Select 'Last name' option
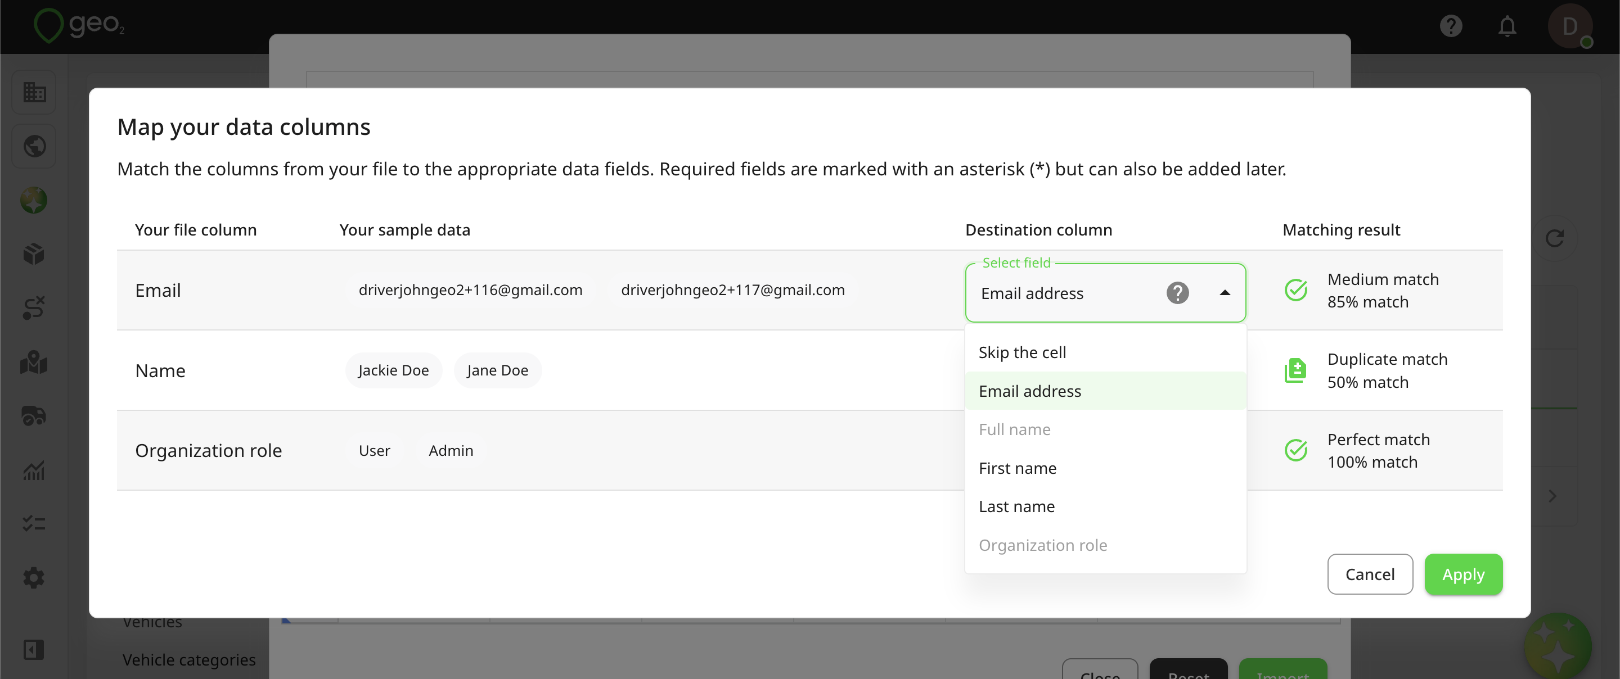The image size is (1620, 679). point(1105,507)
